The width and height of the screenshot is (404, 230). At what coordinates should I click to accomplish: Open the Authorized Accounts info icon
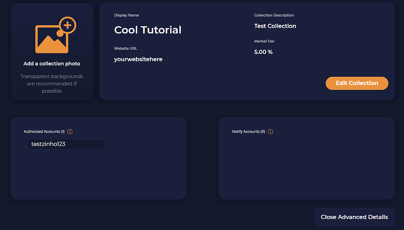point(70,132)
